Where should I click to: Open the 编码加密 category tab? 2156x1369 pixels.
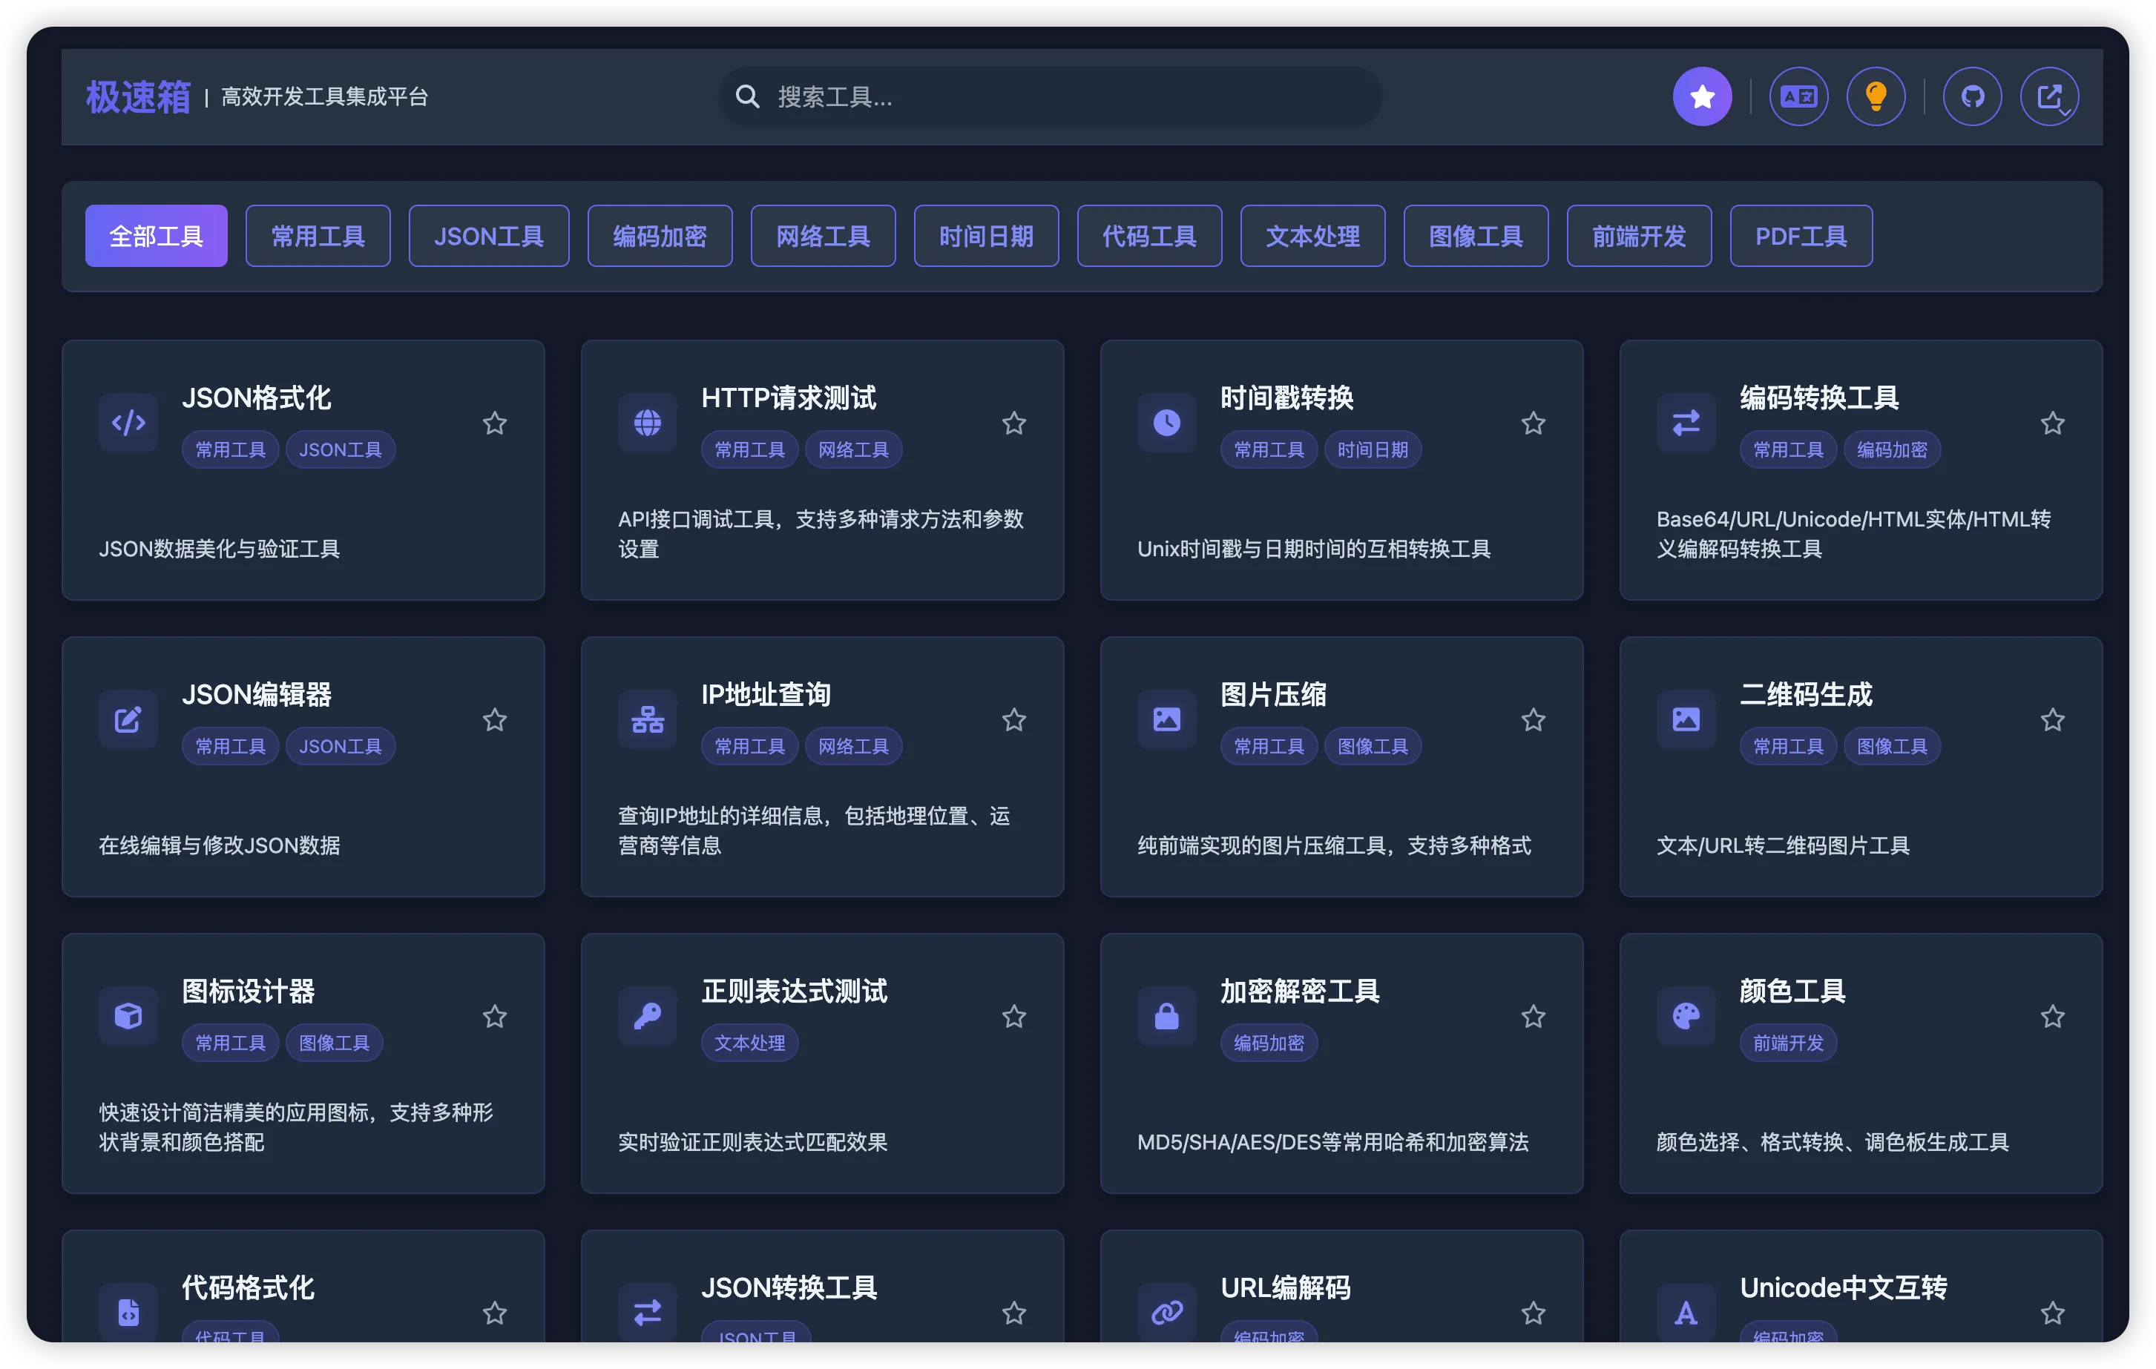click(660, 235)
